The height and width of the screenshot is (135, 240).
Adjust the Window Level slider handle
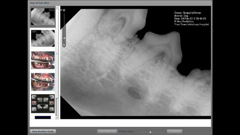pos(150,132)
